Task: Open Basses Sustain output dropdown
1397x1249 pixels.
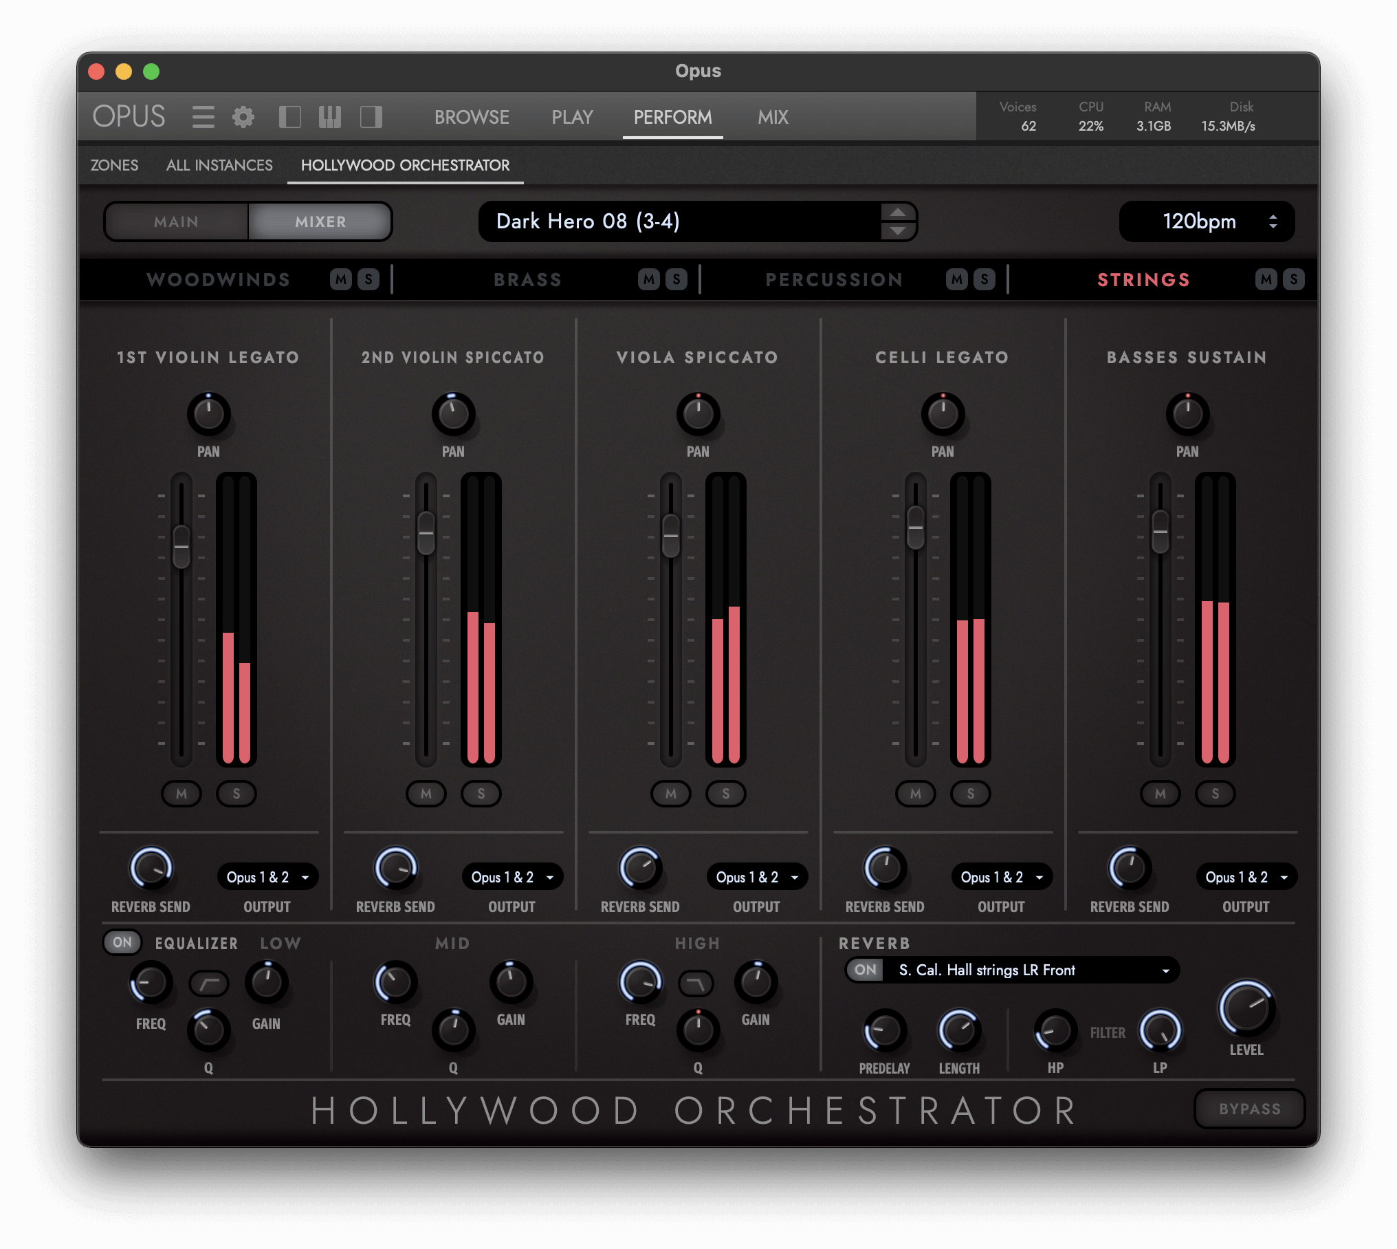Action: click(1245, 877)
